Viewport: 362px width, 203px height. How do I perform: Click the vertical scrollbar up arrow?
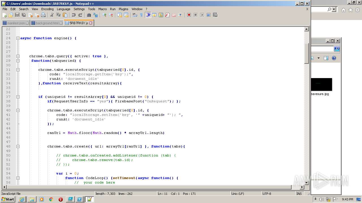(x=306, y=29)
